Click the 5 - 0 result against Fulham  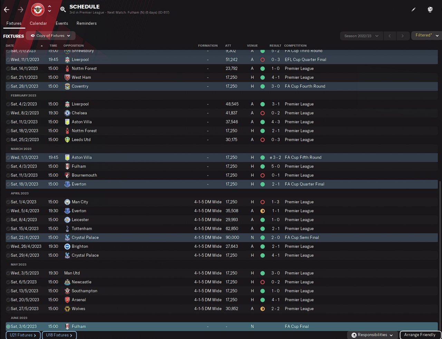(x=276, y=167)
